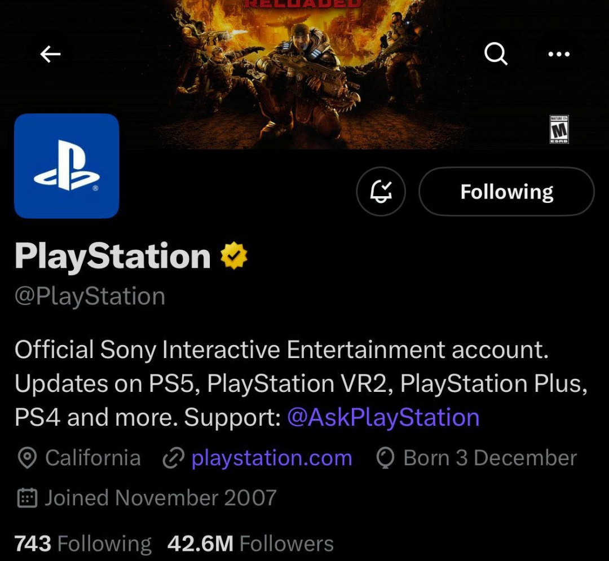Open search with the magnifier icon
609x561 pixels.
pyautogui.click(x=496, y=54)
